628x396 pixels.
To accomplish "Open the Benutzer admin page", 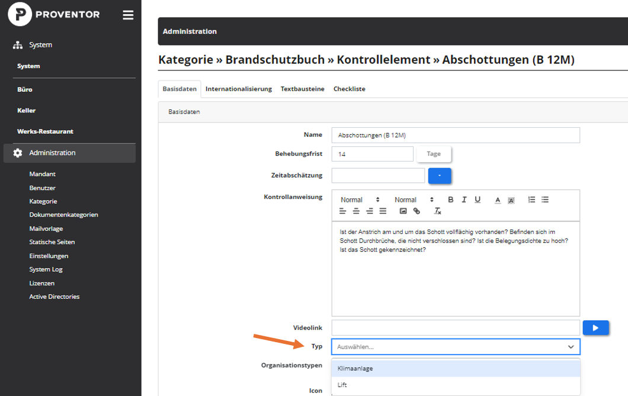I will [x=43, y=188].
